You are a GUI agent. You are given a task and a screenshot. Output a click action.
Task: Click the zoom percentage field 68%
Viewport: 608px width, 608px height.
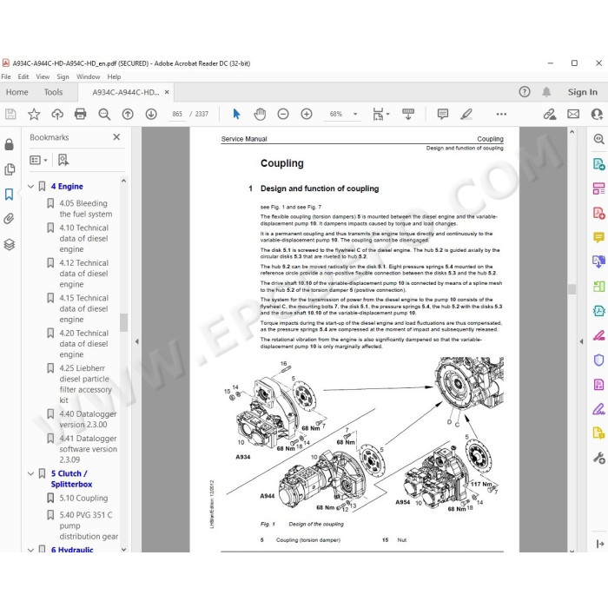coord(336,114)
